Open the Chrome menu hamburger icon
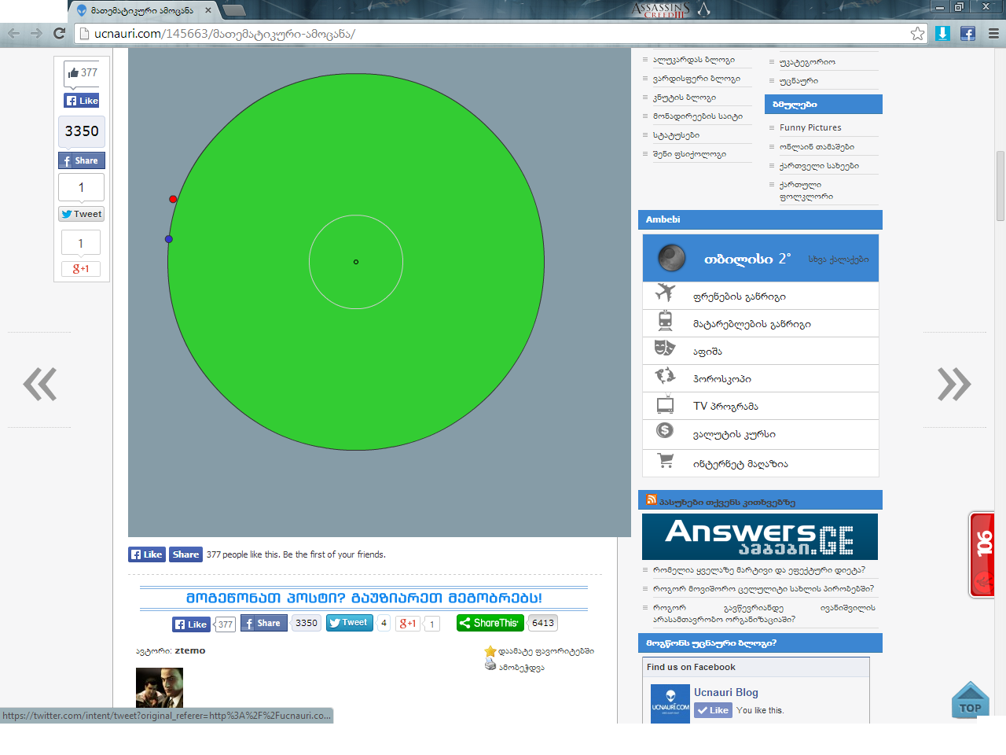1006x755 pixels. pos(993,33)
